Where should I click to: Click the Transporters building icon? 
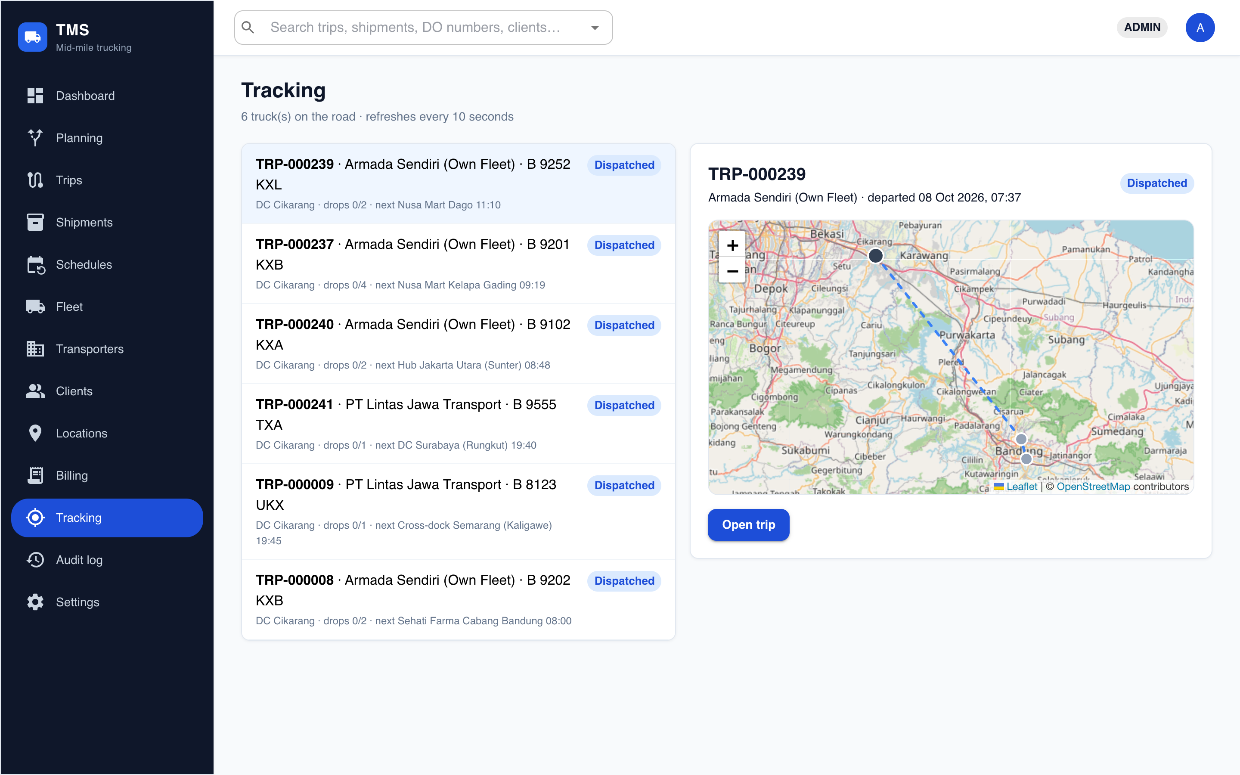point(35,349)
